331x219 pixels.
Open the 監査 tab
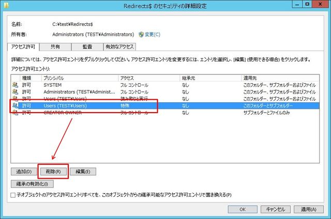click(87, 47)
